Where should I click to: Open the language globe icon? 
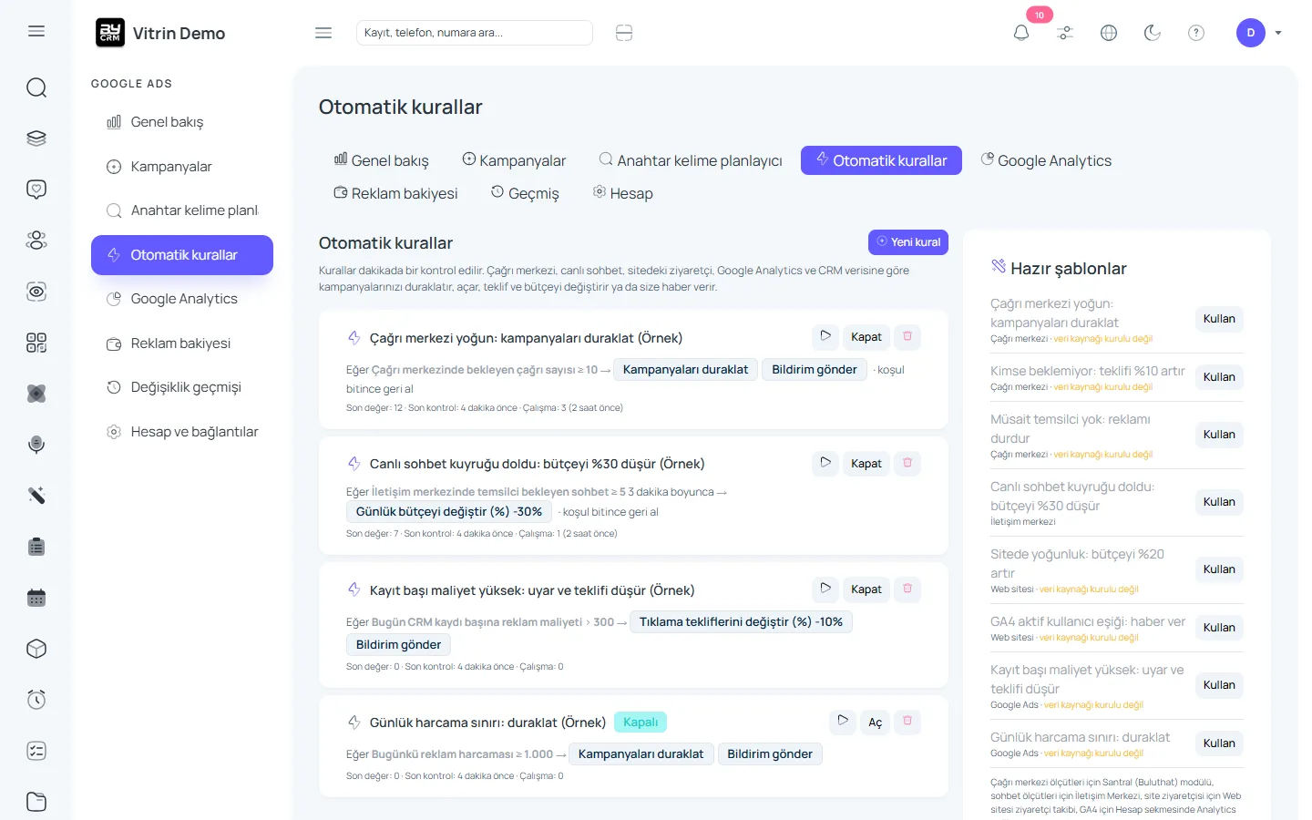[1109, 33]
